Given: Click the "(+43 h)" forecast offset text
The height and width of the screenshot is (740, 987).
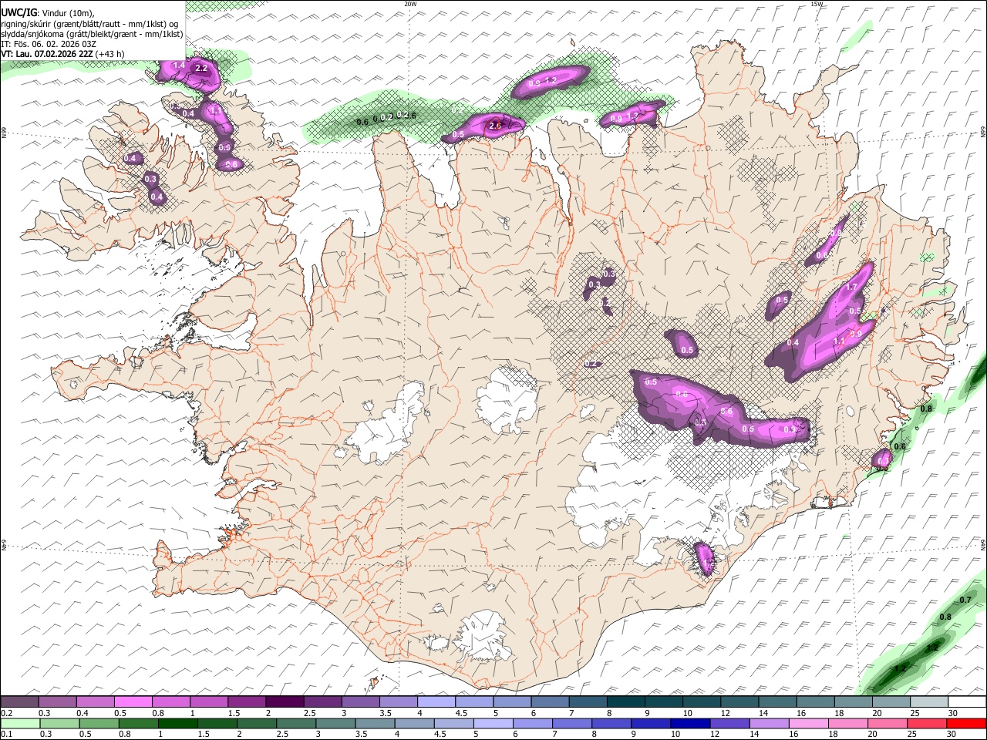Looking at the screenshot, I should coord(110,54).
